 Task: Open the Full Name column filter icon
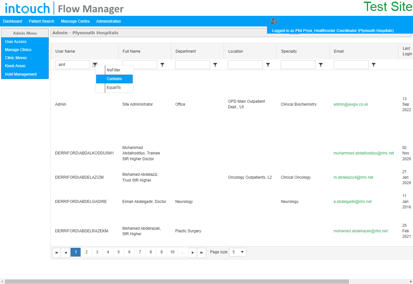click(162, 65)
